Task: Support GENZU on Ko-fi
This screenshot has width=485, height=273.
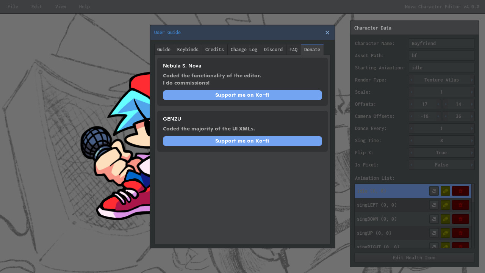Action: (x=242, y=141)
